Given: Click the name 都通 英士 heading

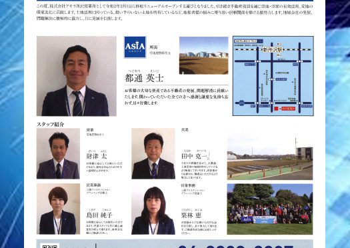Looking at the screenshot, I should tap(144, 78).
